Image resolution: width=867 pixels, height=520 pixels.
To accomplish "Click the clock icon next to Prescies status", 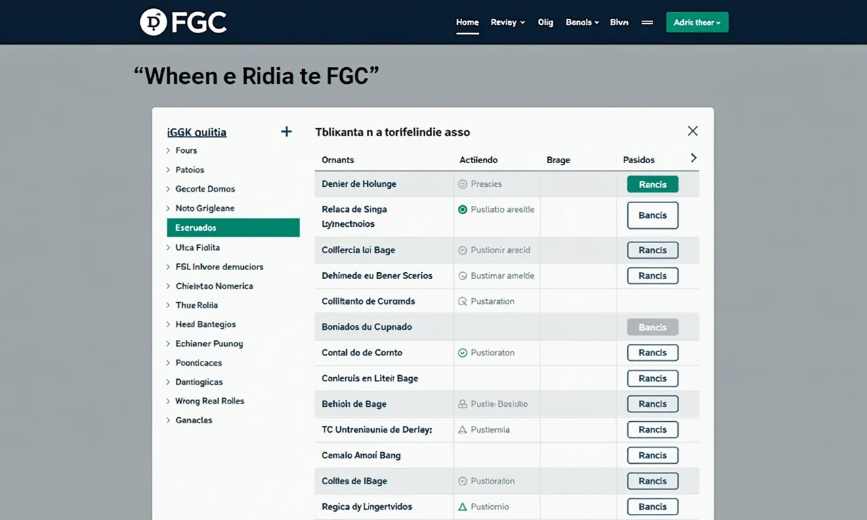I will [x=462, y=183].
